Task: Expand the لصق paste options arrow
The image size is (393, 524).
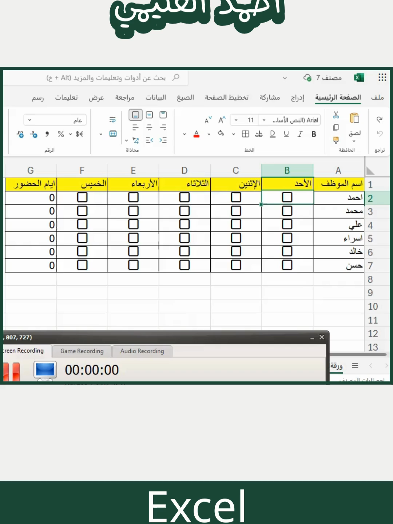Action: click(x=354, y=141)
